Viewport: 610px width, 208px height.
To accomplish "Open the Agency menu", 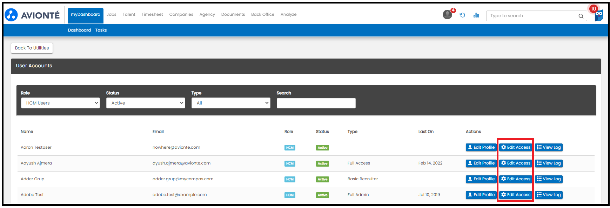I will 207,14.
